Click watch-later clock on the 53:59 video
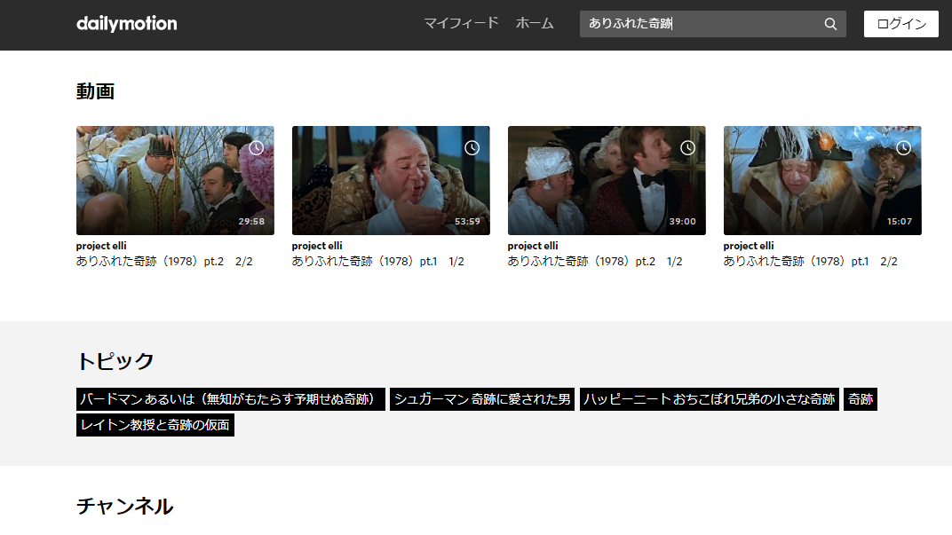This screenshot has height=535, width=952. pos(472,148)
